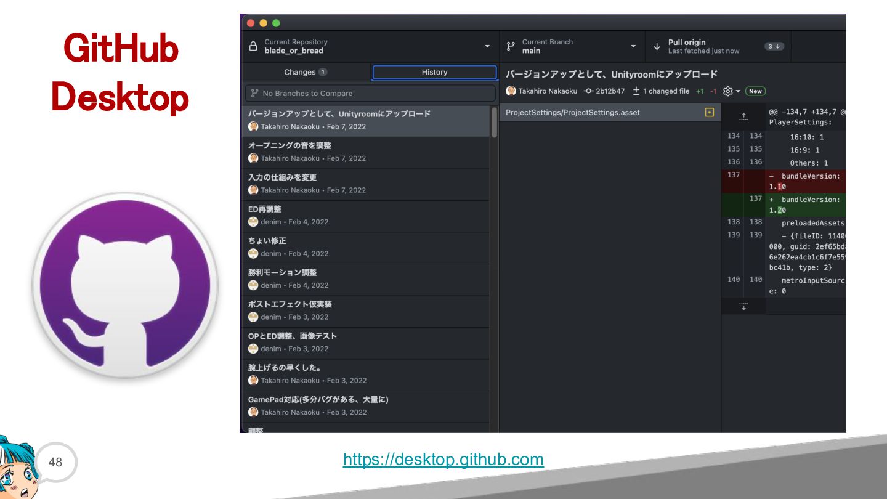Select the commit "オープニングの音を調整"
887x499 pixels.
tap(366, 152)
